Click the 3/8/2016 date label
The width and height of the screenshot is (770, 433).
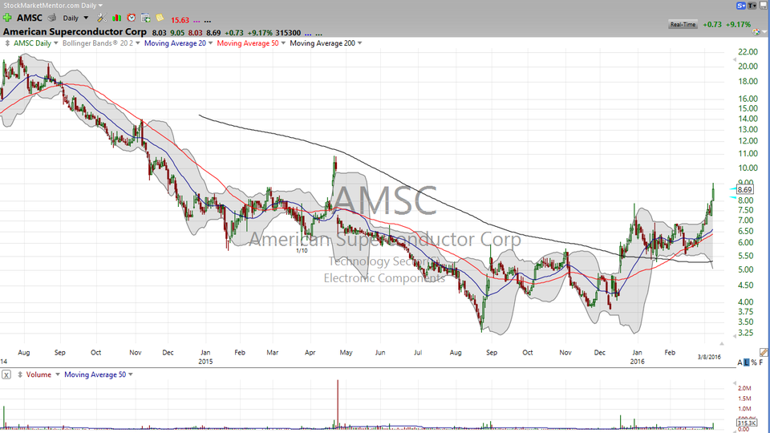click(709, 357)
